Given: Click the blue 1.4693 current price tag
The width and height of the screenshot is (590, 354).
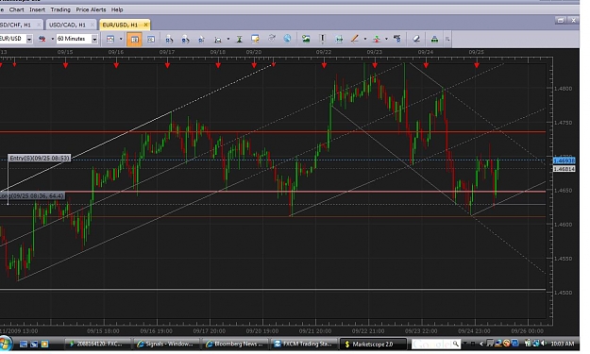Looking at the screenshot, I should click(x=564, y=160).
